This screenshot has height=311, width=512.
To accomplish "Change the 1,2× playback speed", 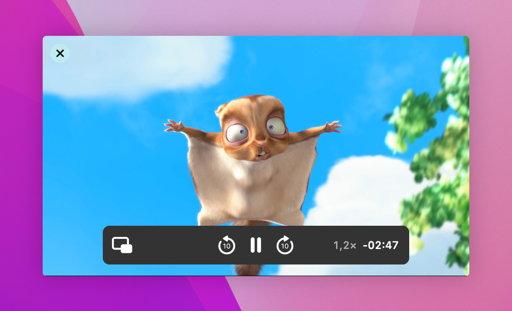I will coord(345,246).
